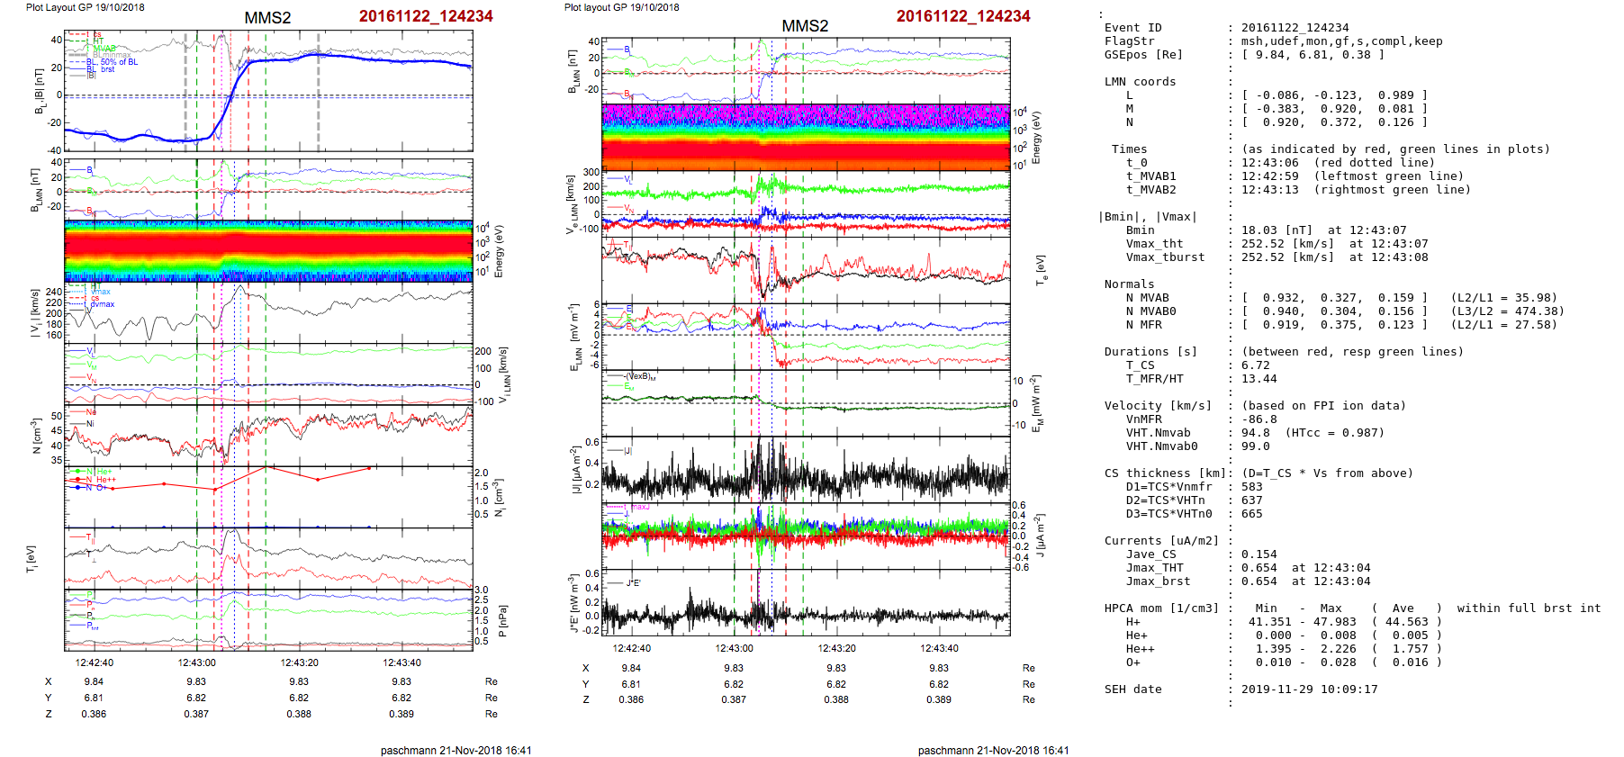Click the J*E' panel at the bottom of the right plot
Image resolution: width=1624 pixels, height=757 pixels.
coord(806,603)
